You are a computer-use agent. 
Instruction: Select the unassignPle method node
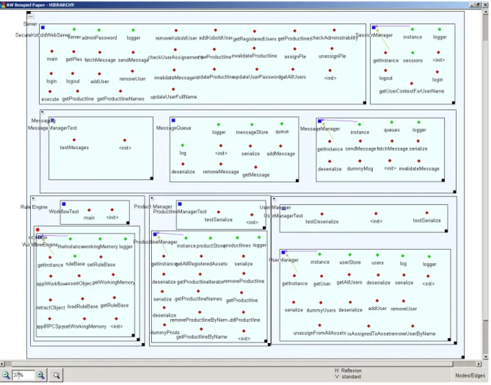coord(332,48)
